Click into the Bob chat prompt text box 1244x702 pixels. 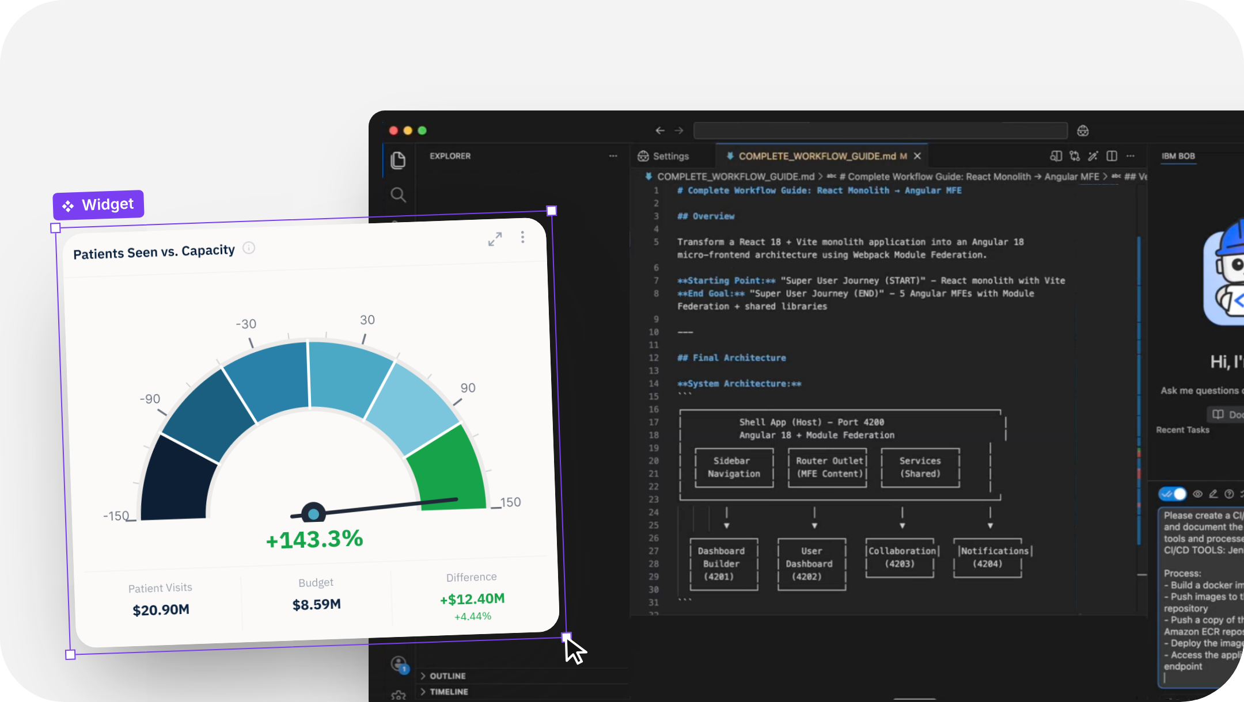(1202, 597)
